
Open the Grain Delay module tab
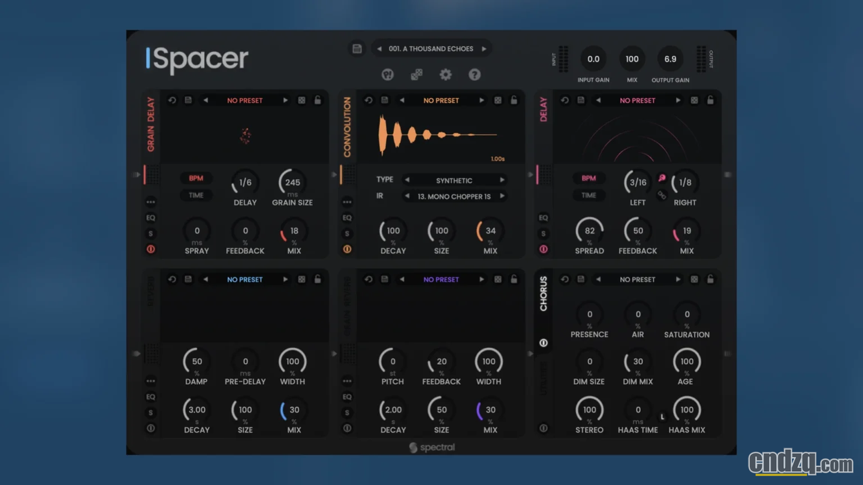pyautogui.click(x=150, y=124)
